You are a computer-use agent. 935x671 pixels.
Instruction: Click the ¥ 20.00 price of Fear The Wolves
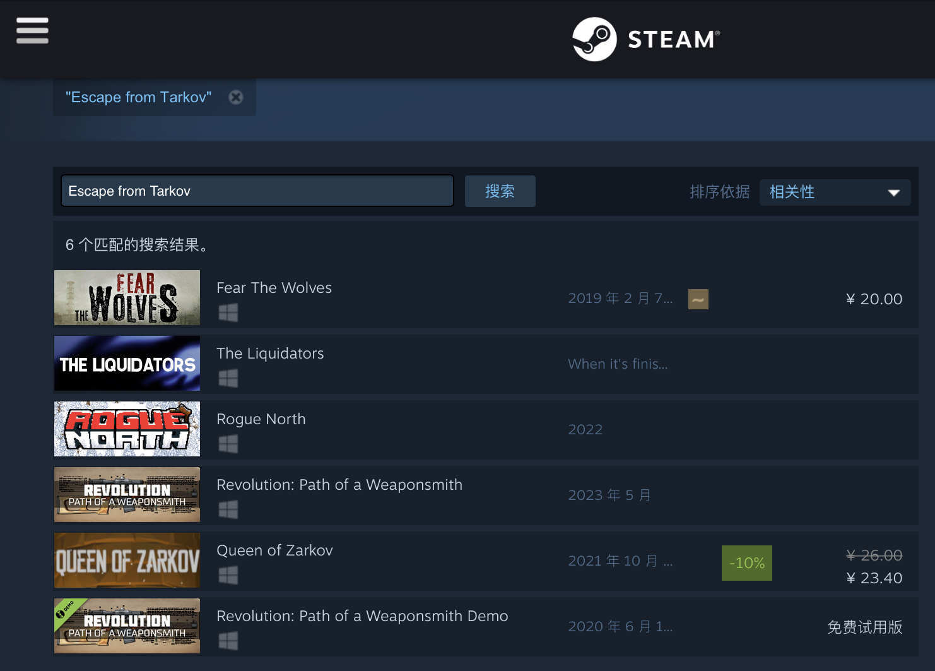tap(874, 299)
